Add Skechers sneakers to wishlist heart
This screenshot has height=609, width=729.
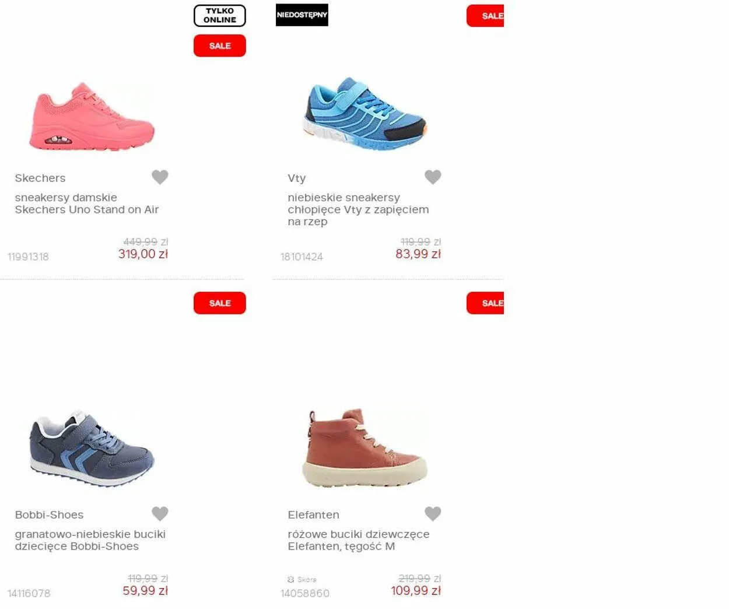[160, 177]
